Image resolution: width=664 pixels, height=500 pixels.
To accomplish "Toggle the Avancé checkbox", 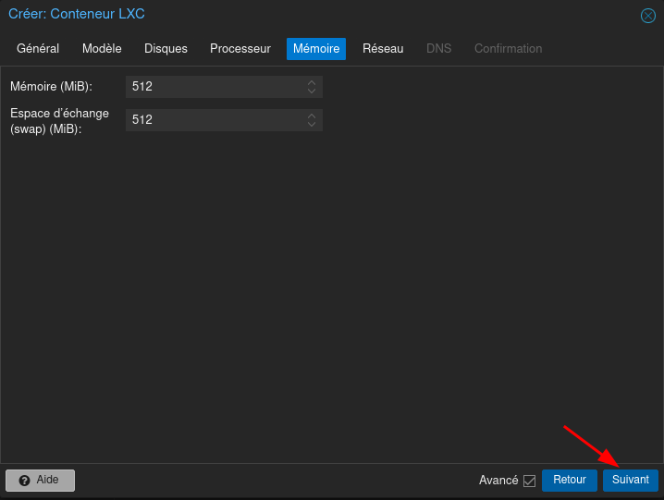I will click(x=529, y=481).
